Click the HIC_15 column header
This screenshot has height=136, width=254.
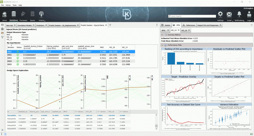(x=128, y=47)
